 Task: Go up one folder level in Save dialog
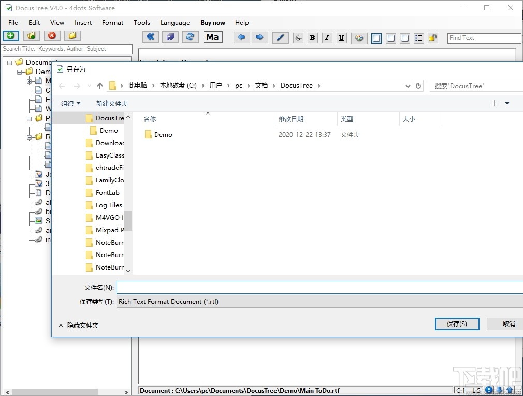point(100,86)
